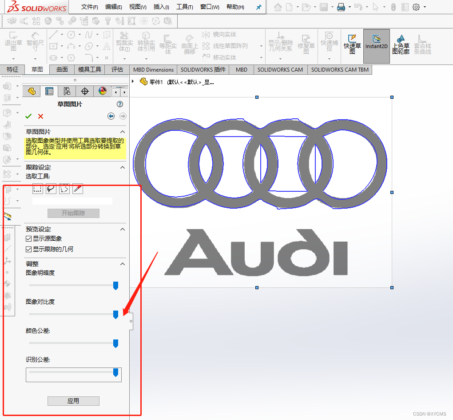Viewport: 453px width, 420px height.
Task: Select the Smart Dimension (智能尺寸) tool
Action: [35, 41]
